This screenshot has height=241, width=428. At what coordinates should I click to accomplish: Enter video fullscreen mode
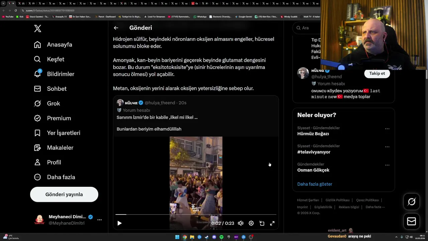tap(272, 223)
